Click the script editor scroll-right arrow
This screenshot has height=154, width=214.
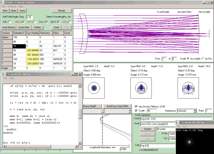pyautogui.click(x=76, y=146)
